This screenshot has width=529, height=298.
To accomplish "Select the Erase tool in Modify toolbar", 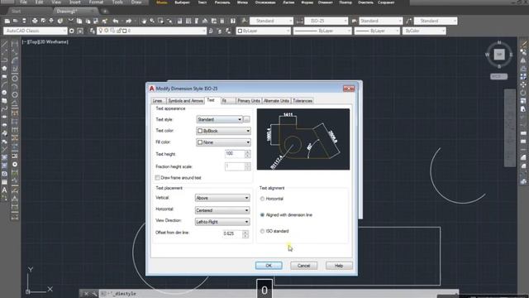I will [523, 44].
